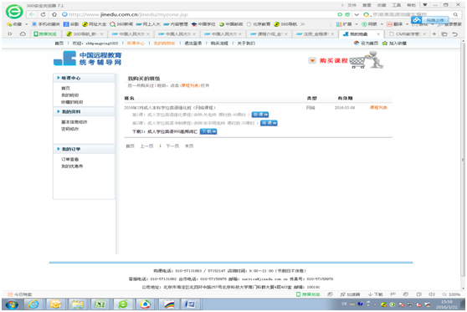Open 我的优惠券 in the sidebar

pos(72,166)
